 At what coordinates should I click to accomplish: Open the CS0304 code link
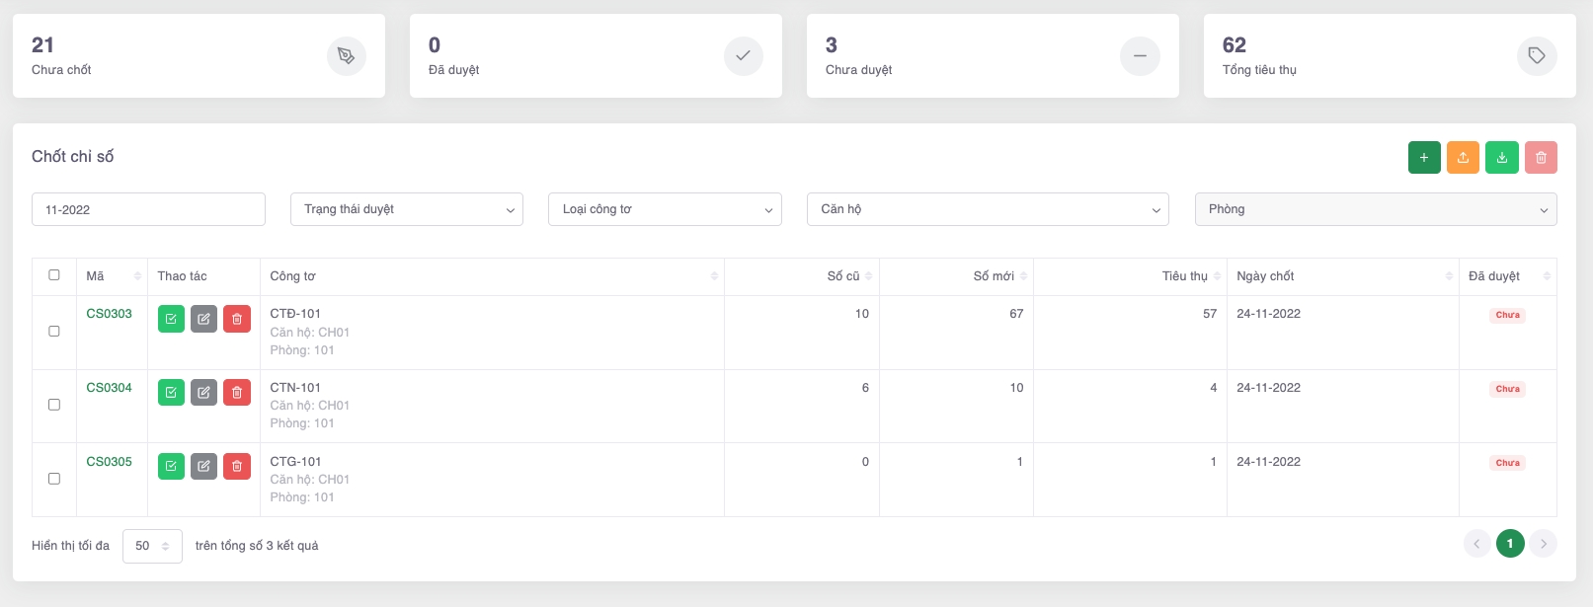109,388
